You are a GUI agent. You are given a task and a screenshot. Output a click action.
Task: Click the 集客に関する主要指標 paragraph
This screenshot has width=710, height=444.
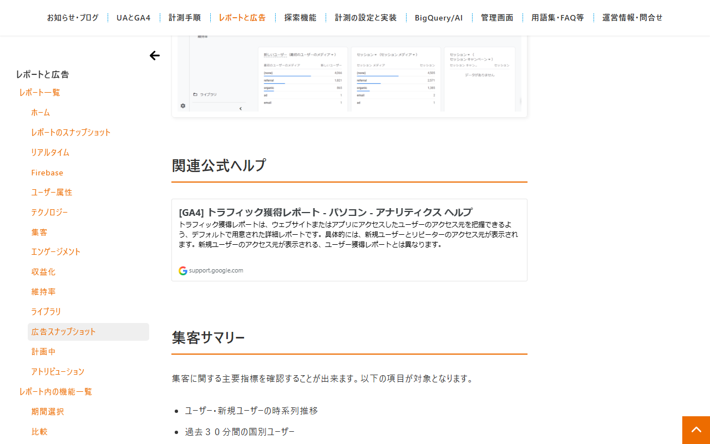coord(323,379)
